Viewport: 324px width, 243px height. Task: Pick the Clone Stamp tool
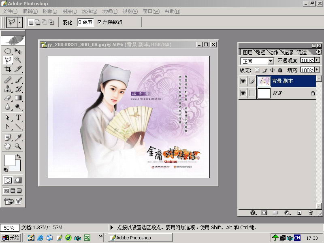pyautogui.click(x=7, y=89)
